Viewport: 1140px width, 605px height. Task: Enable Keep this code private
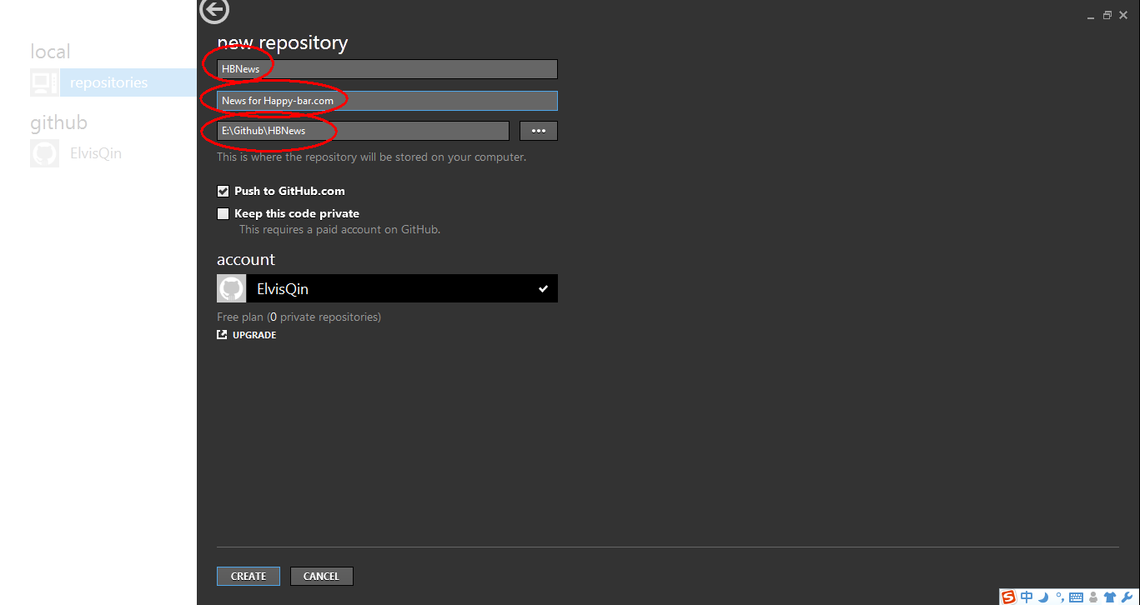pyautogui.click(x=223, y=213)
